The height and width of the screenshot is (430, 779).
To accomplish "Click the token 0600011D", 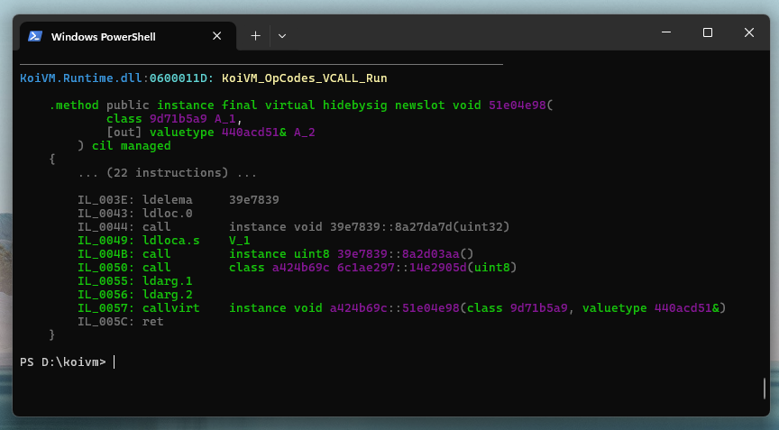I will [179, 78].
